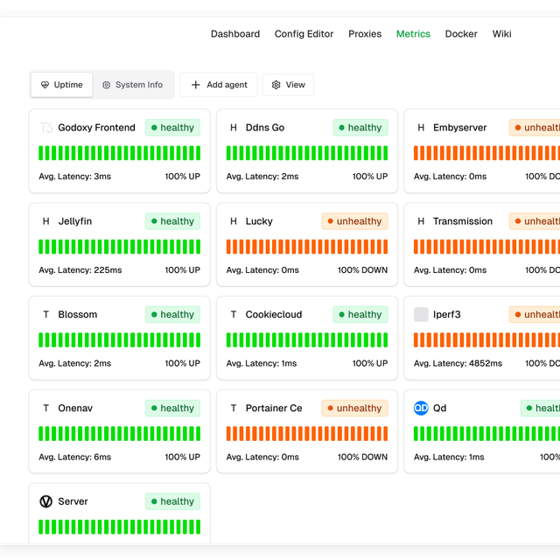The image size is (560, 560).
Task: Click 'Avg. Latency: 3ms' text
Action: click(x=75, y=177)
